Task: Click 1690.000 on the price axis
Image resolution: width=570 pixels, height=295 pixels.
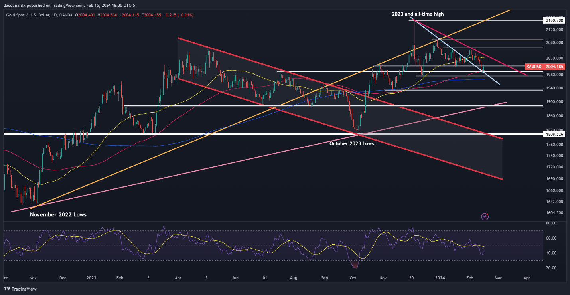Action: 554,178
